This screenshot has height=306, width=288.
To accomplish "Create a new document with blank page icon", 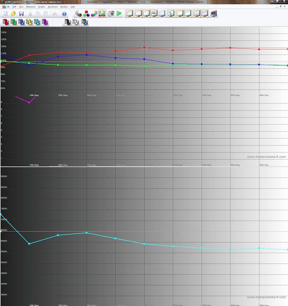I will (6, 14).
